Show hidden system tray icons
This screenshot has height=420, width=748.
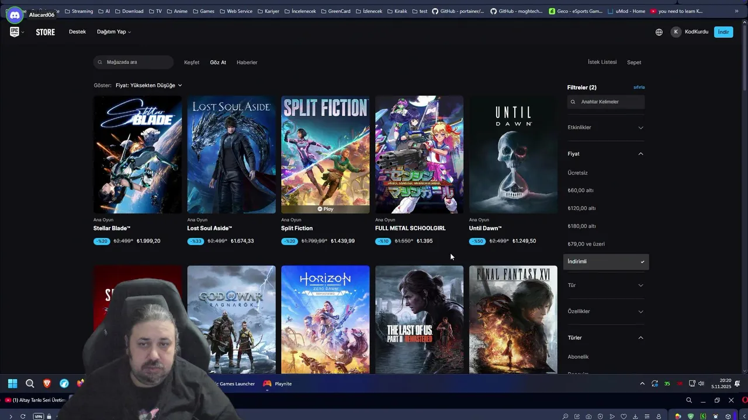click(642, 384)
